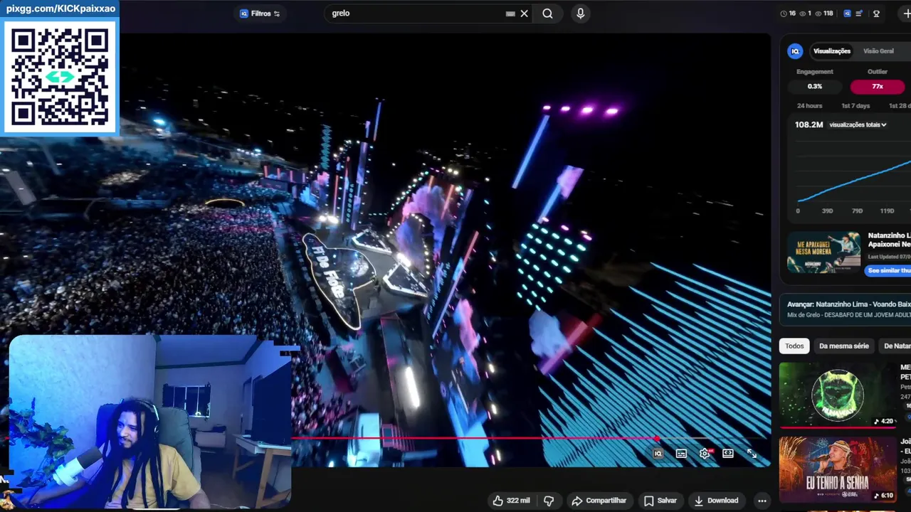Open the list icon with blue dot
The image size is (911, 512).
pyautogui.click(x=859, y=14)
